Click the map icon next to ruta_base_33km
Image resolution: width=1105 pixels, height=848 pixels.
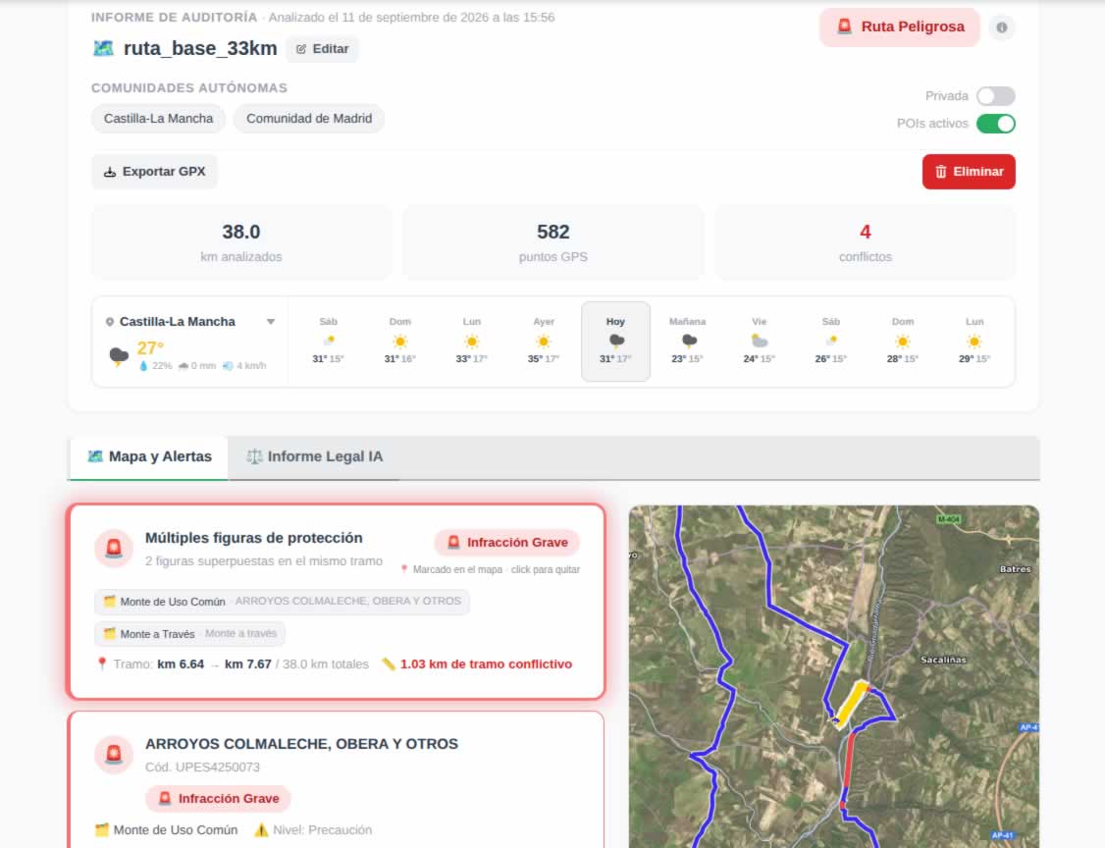[104, 49]
